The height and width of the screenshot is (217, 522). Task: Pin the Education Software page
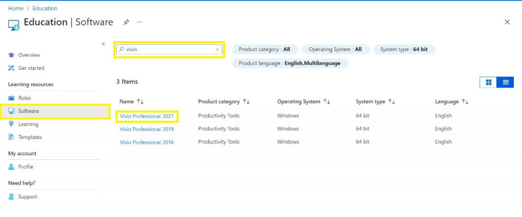coord(126,22)
